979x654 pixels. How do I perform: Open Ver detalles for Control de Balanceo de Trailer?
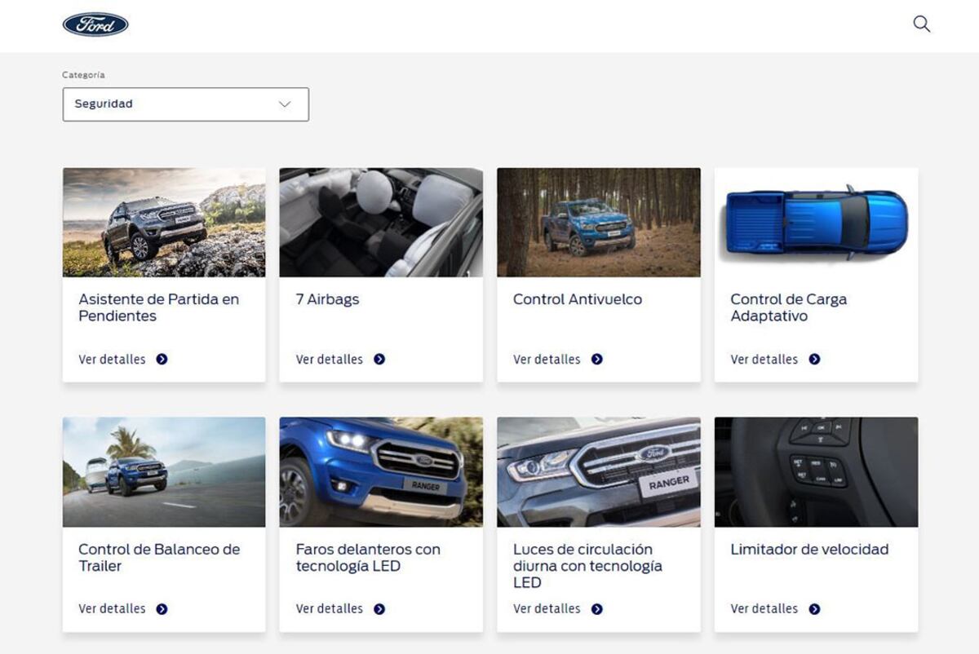(112, 608)
